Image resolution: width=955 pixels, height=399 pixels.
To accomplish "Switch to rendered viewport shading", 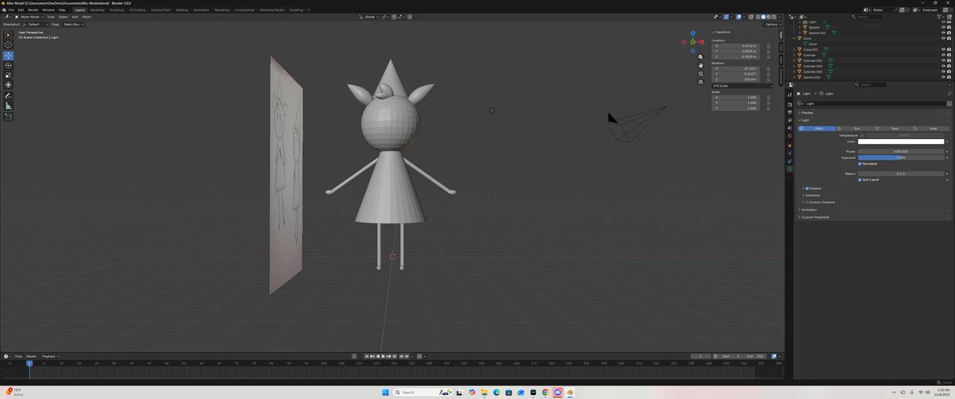I will 774,16.
